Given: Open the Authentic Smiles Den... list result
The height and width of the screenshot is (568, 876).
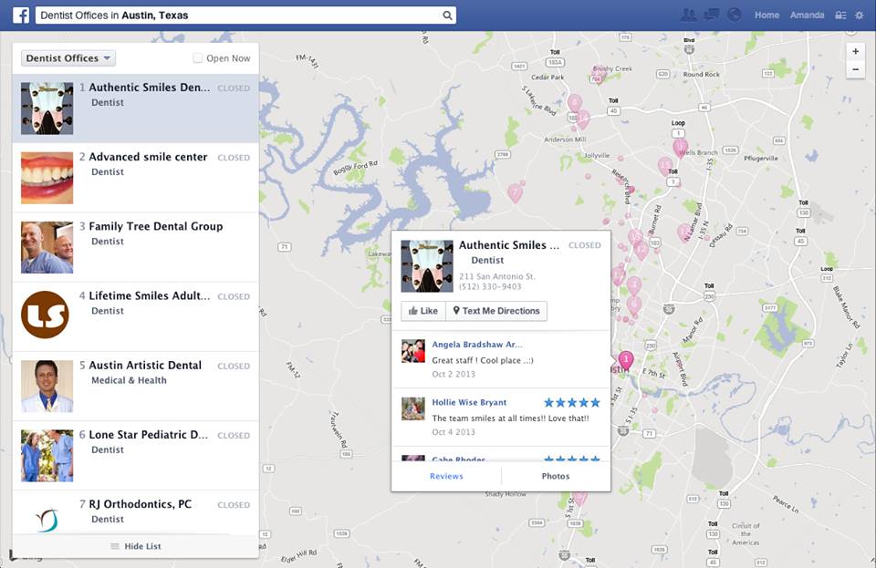Looking at the screenshot, I should [136, 108].
